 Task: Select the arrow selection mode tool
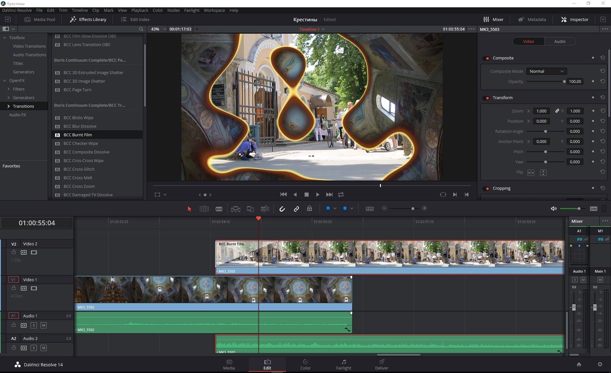click(x=189, y=209)
